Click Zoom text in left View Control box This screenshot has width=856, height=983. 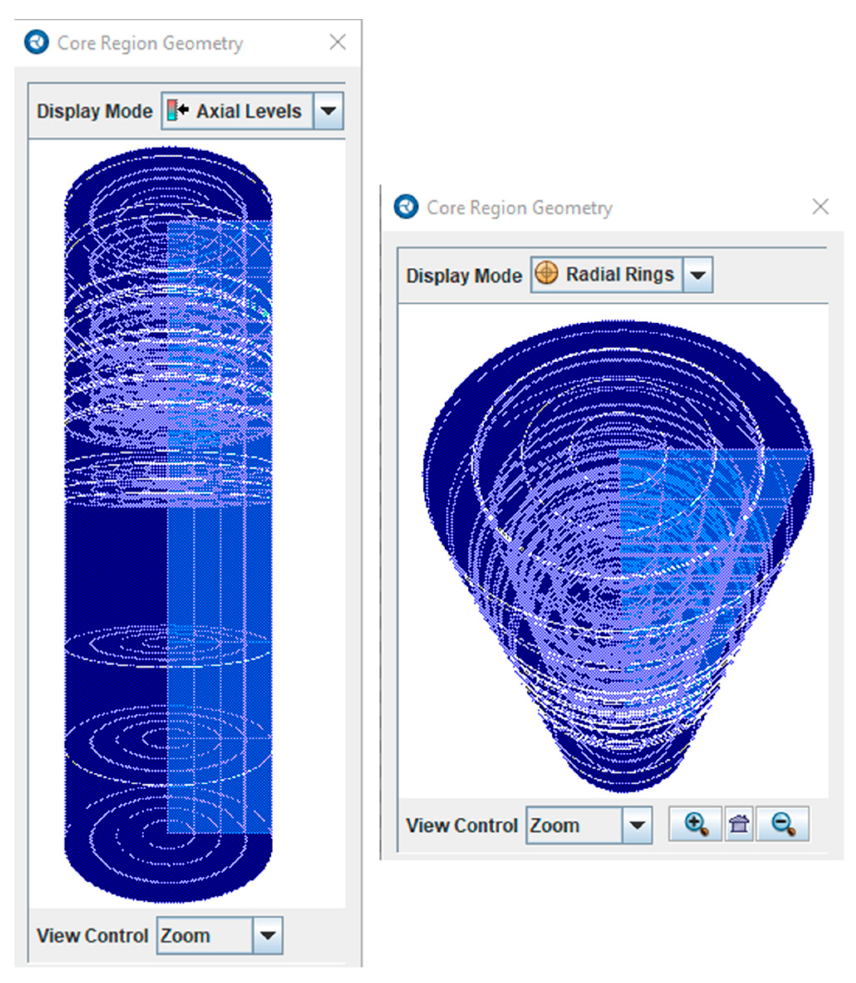coord(185,936)
